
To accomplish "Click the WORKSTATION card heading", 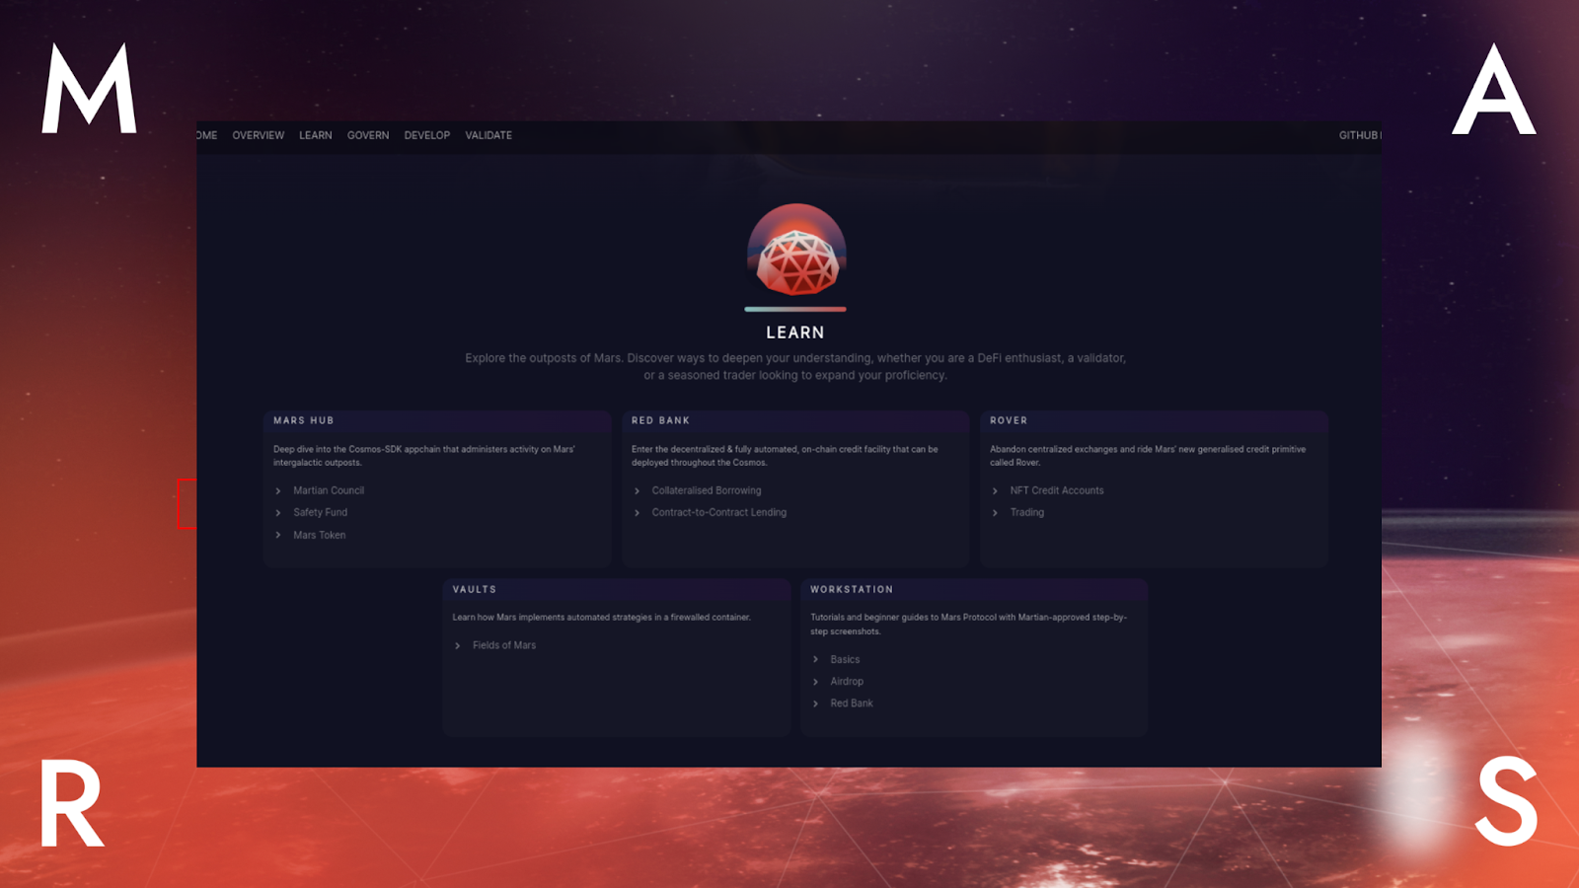I will pos(852,589).
